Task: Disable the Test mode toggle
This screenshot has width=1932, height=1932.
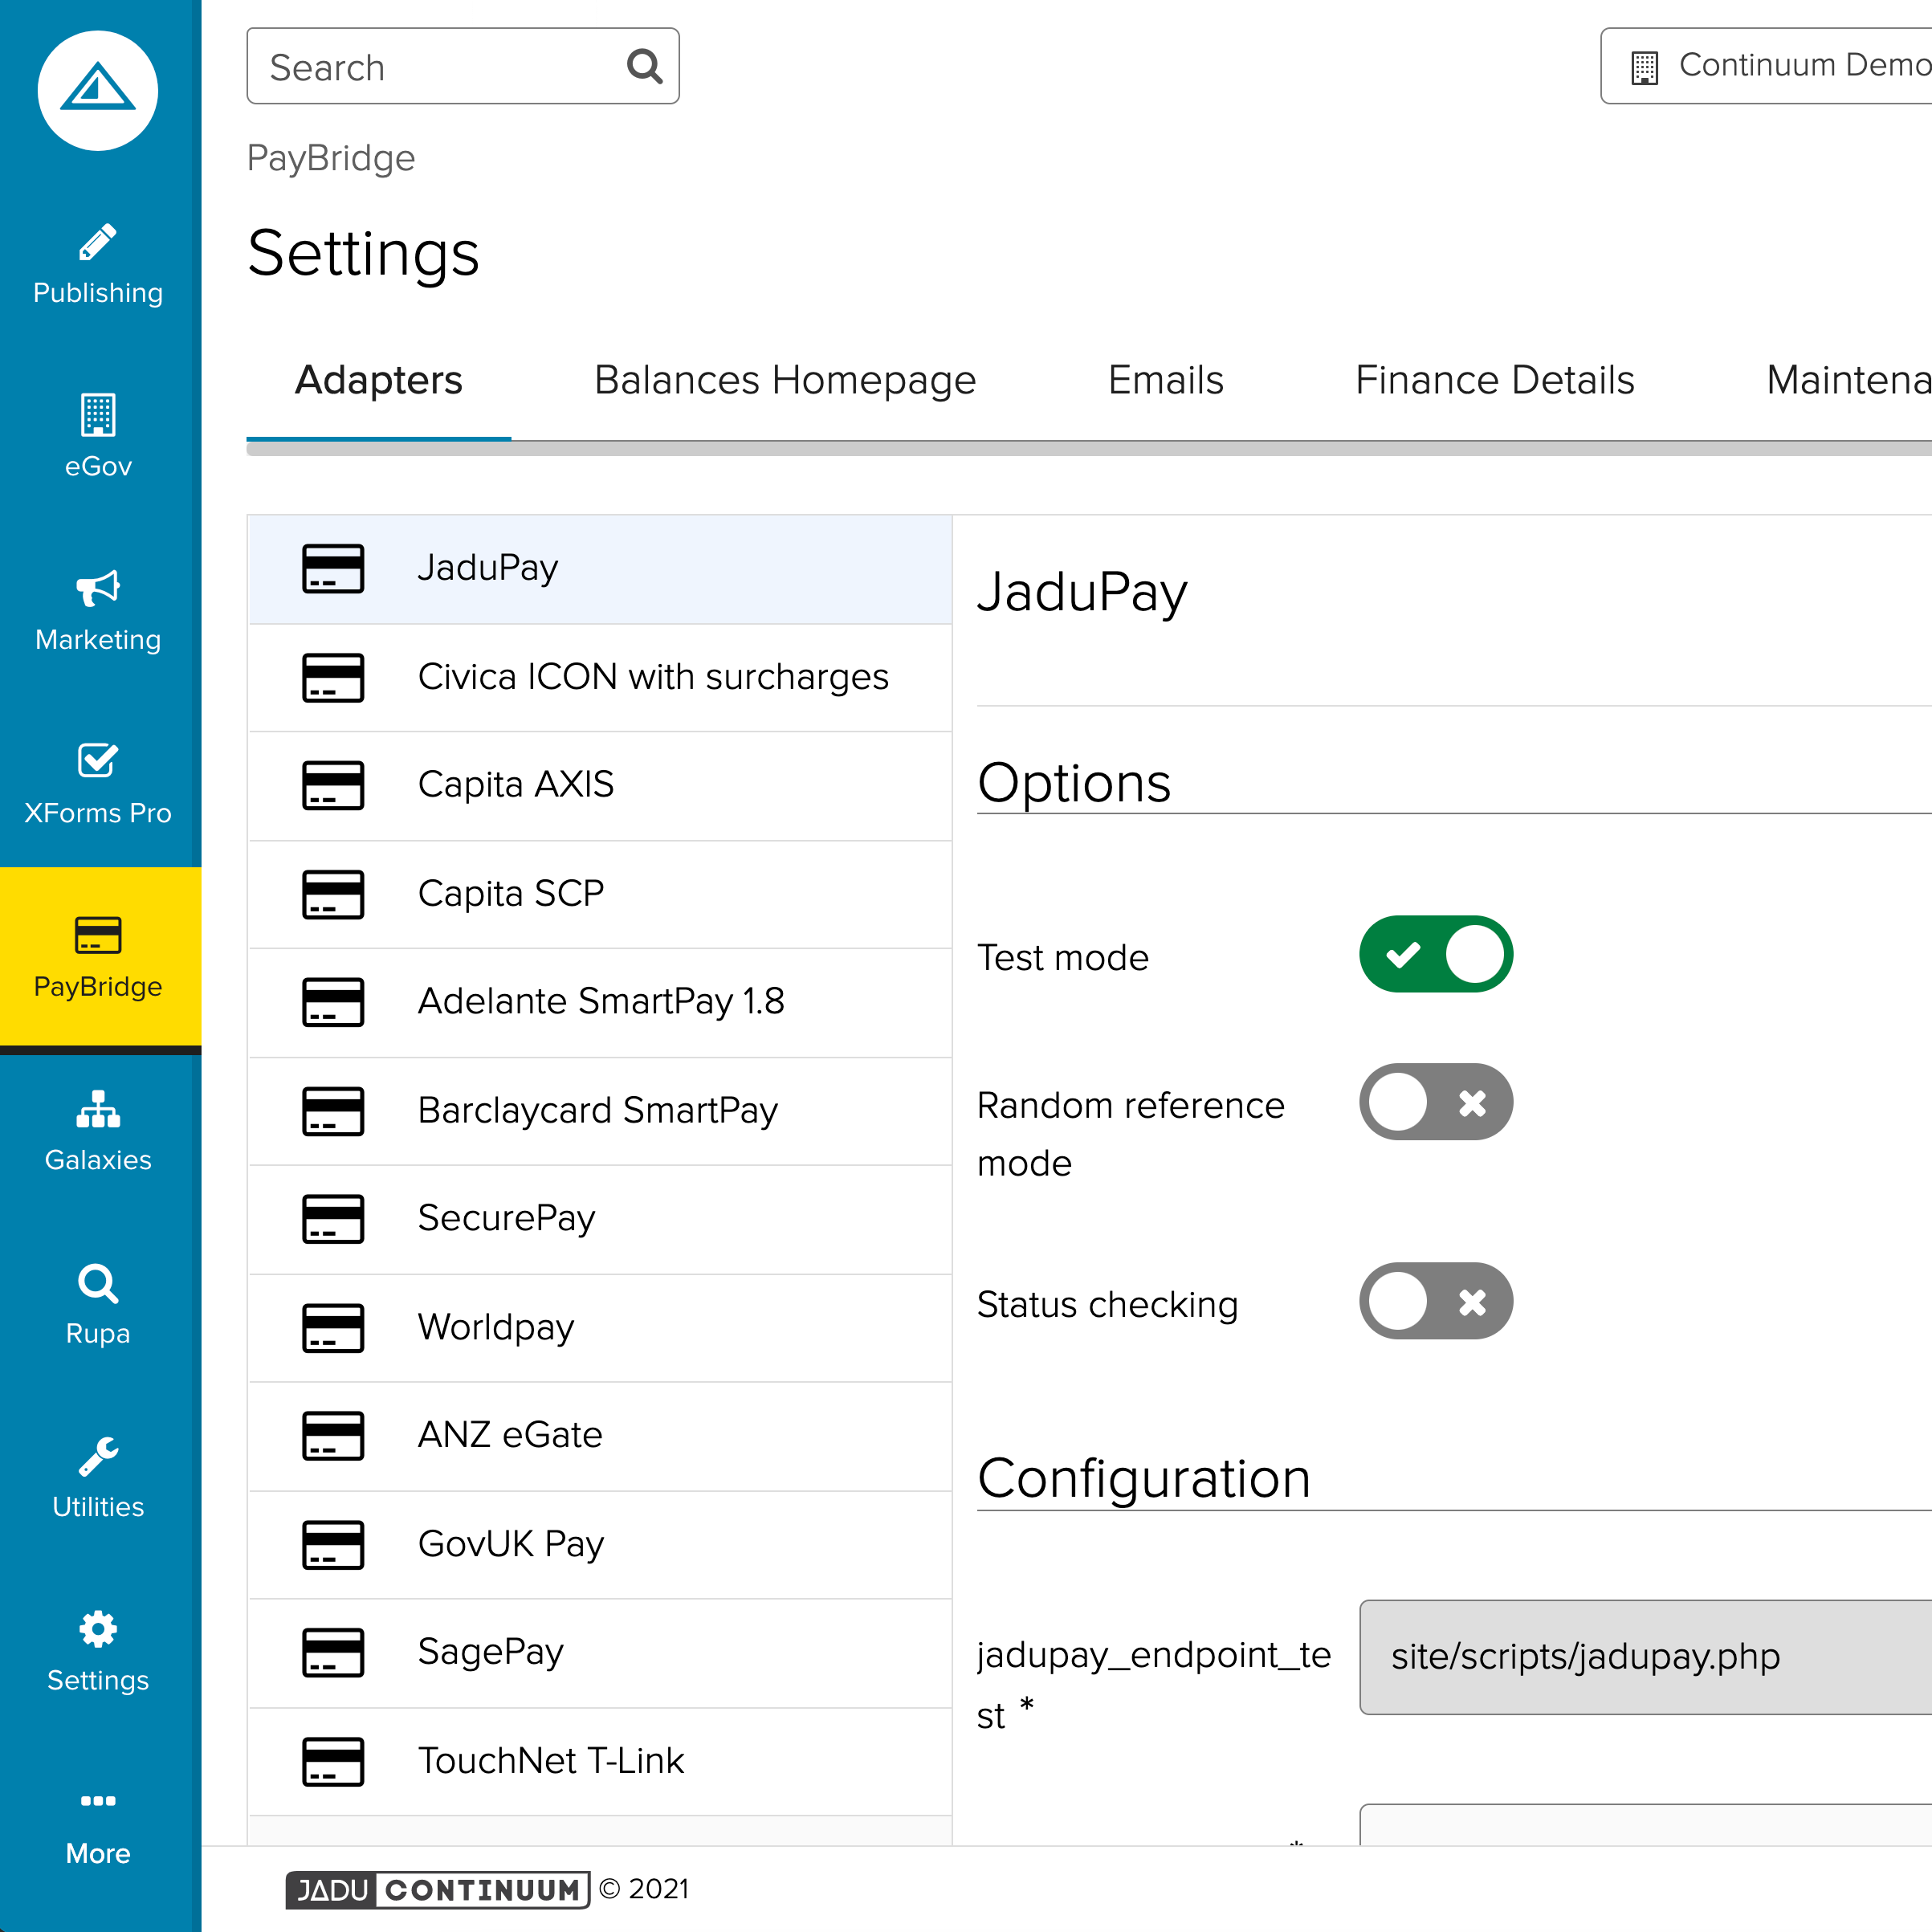Action: click(1435, 954)
